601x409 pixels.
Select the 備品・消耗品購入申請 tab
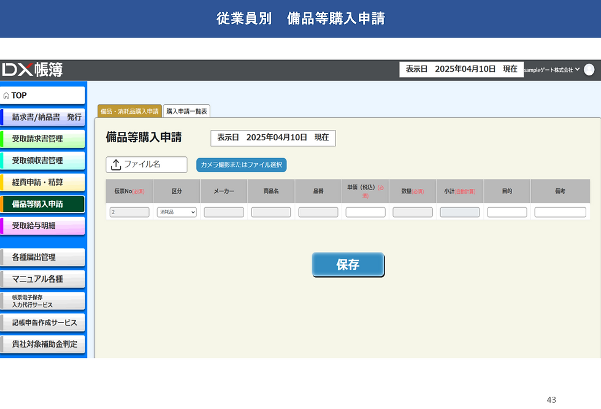point(129,111)
